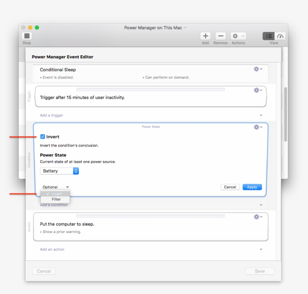308x294 pixels.
Task: Click the Stop toolbar button
Action: click(27, 36)
